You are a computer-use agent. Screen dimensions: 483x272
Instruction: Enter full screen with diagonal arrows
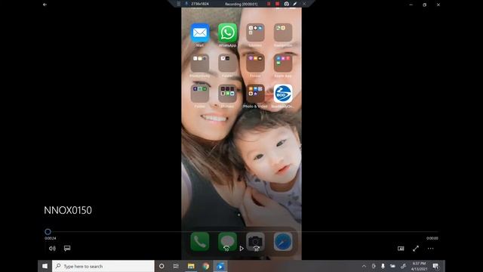(x=416, y=249)
